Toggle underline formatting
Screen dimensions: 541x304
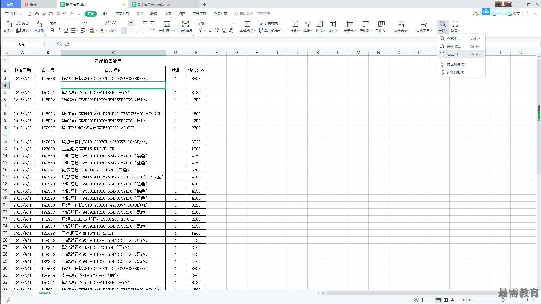click(66, 30)
